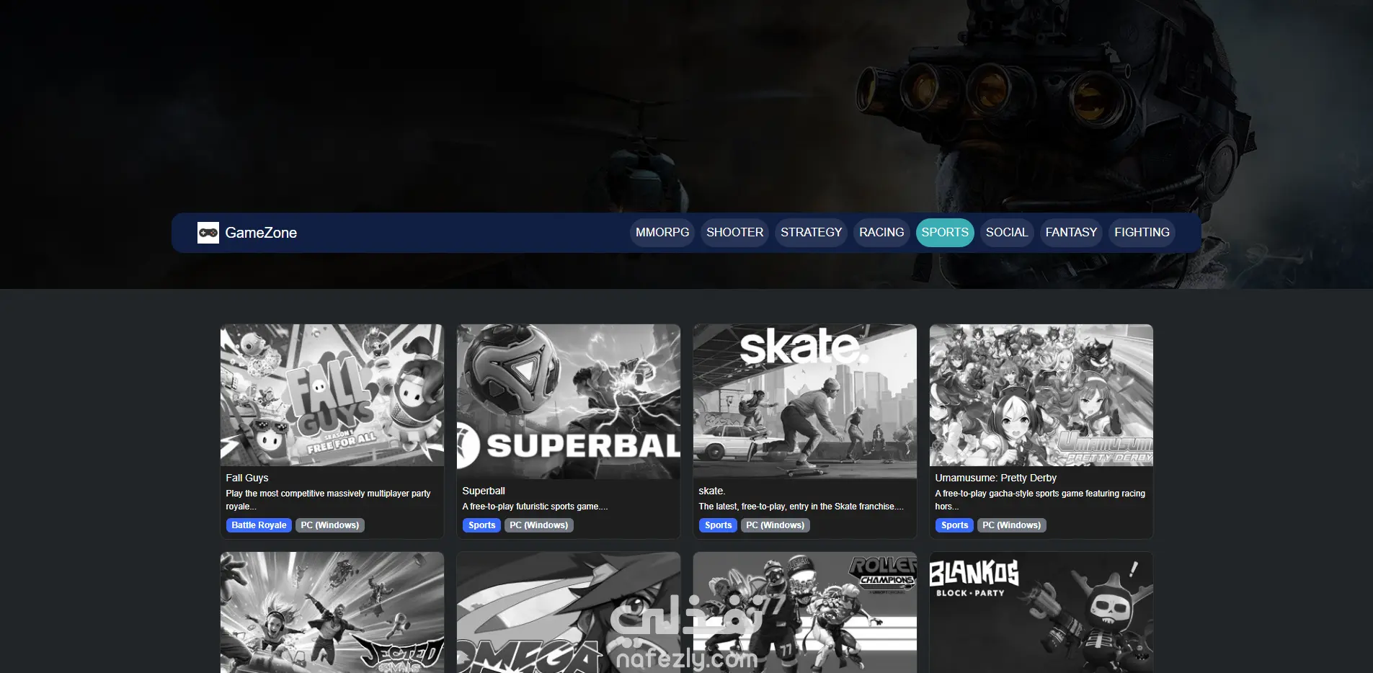This screenshot has height=673, width=1373.
Task: Switch to the MMORPG category tab
Action: [662, 233]
